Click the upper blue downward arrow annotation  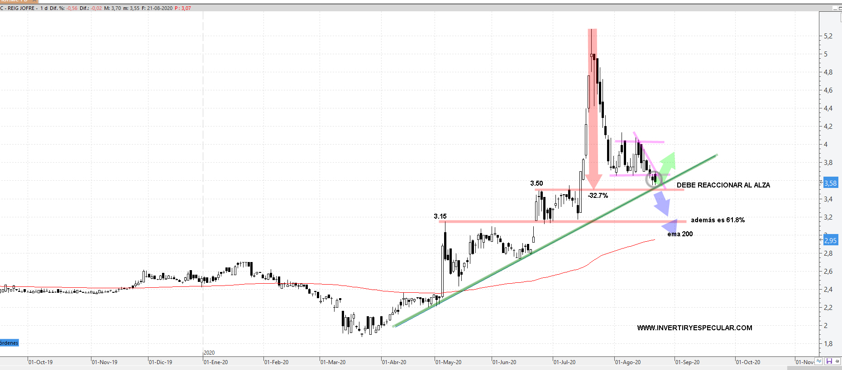pos(662,204)
